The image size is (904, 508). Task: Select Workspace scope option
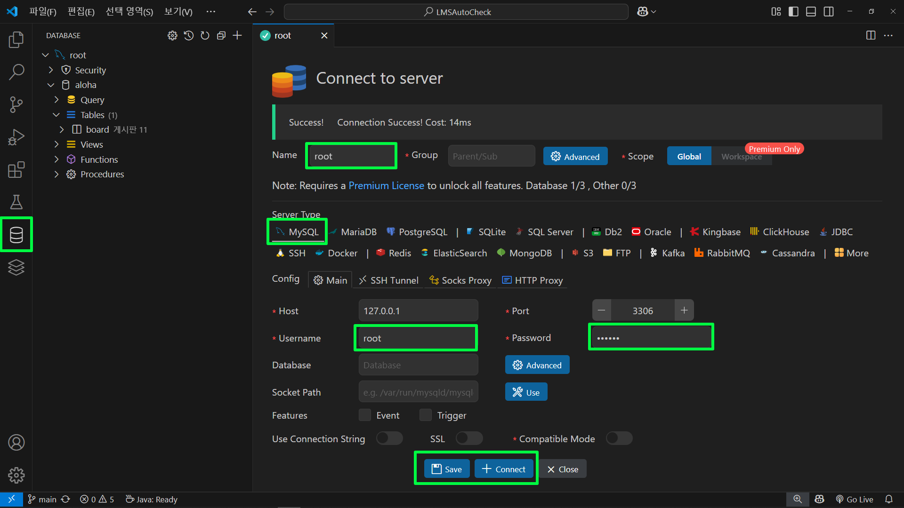(742, 156)
